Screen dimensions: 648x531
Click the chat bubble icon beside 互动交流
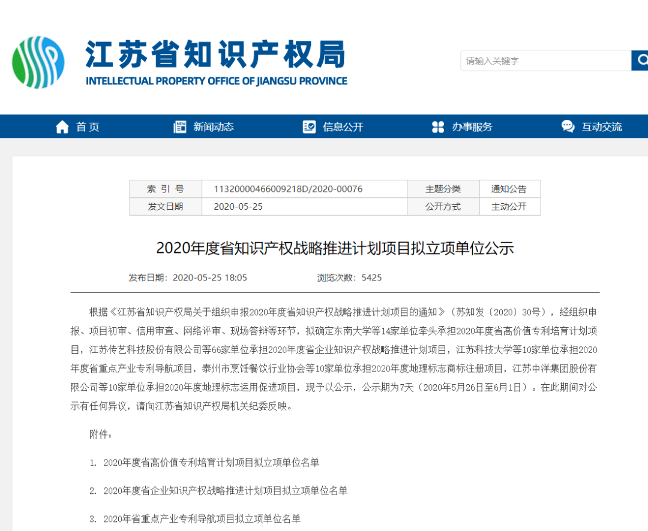pyautogui.click(x=568, y=126)
